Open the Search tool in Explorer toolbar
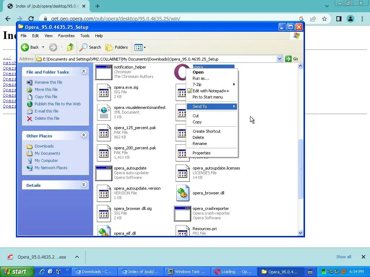The width and height of the screenshot is (370, 277). coord(90,47)
